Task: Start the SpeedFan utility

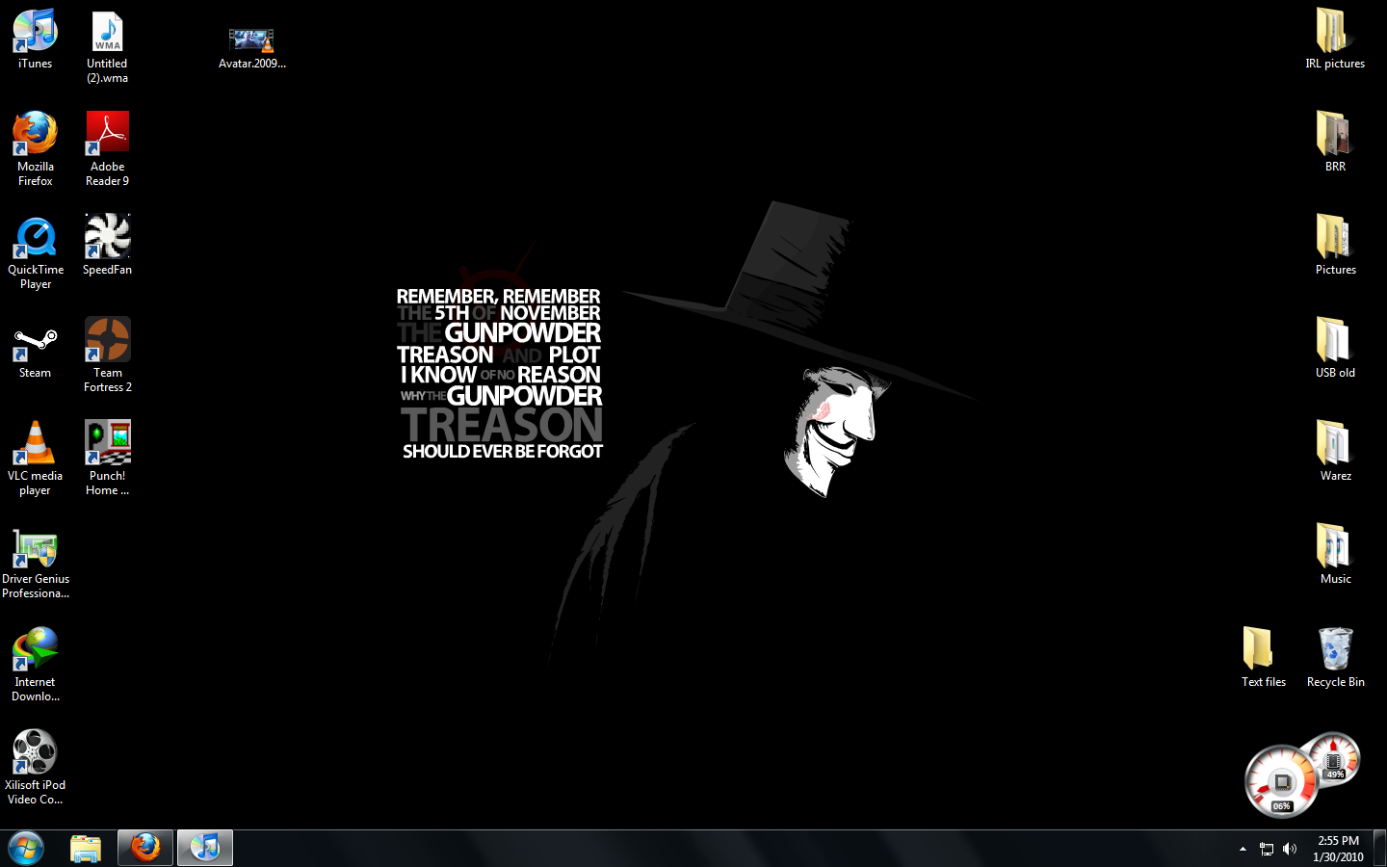Action: point(107,235)
